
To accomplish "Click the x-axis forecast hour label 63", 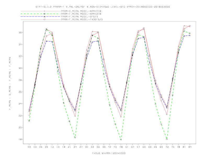I will coord(150,147).
